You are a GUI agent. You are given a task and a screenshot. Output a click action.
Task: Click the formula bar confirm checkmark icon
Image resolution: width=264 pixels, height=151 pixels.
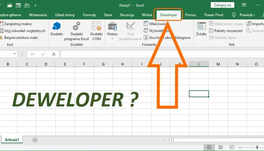click(x=43, y=54)
